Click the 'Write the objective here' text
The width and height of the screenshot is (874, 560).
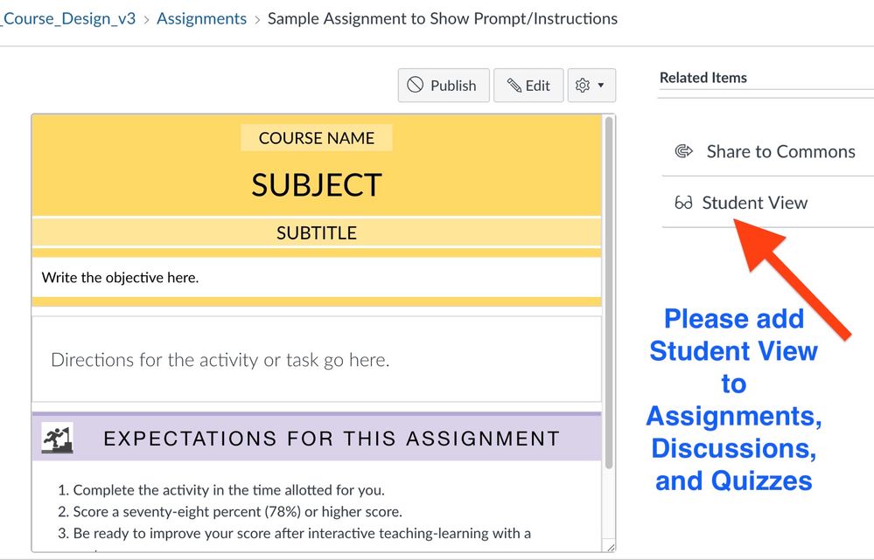pyautogui.click(x=120, y=278)
